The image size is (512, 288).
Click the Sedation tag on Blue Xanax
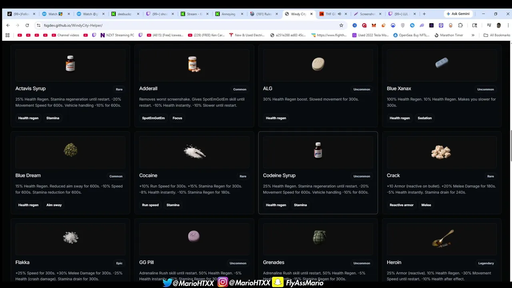coord(425,118)
